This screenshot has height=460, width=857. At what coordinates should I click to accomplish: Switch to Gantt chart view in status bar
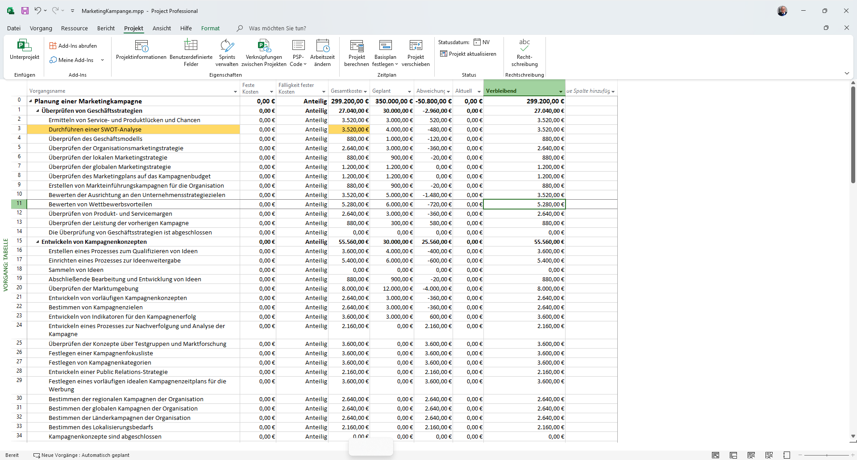(x=716, y=455)
